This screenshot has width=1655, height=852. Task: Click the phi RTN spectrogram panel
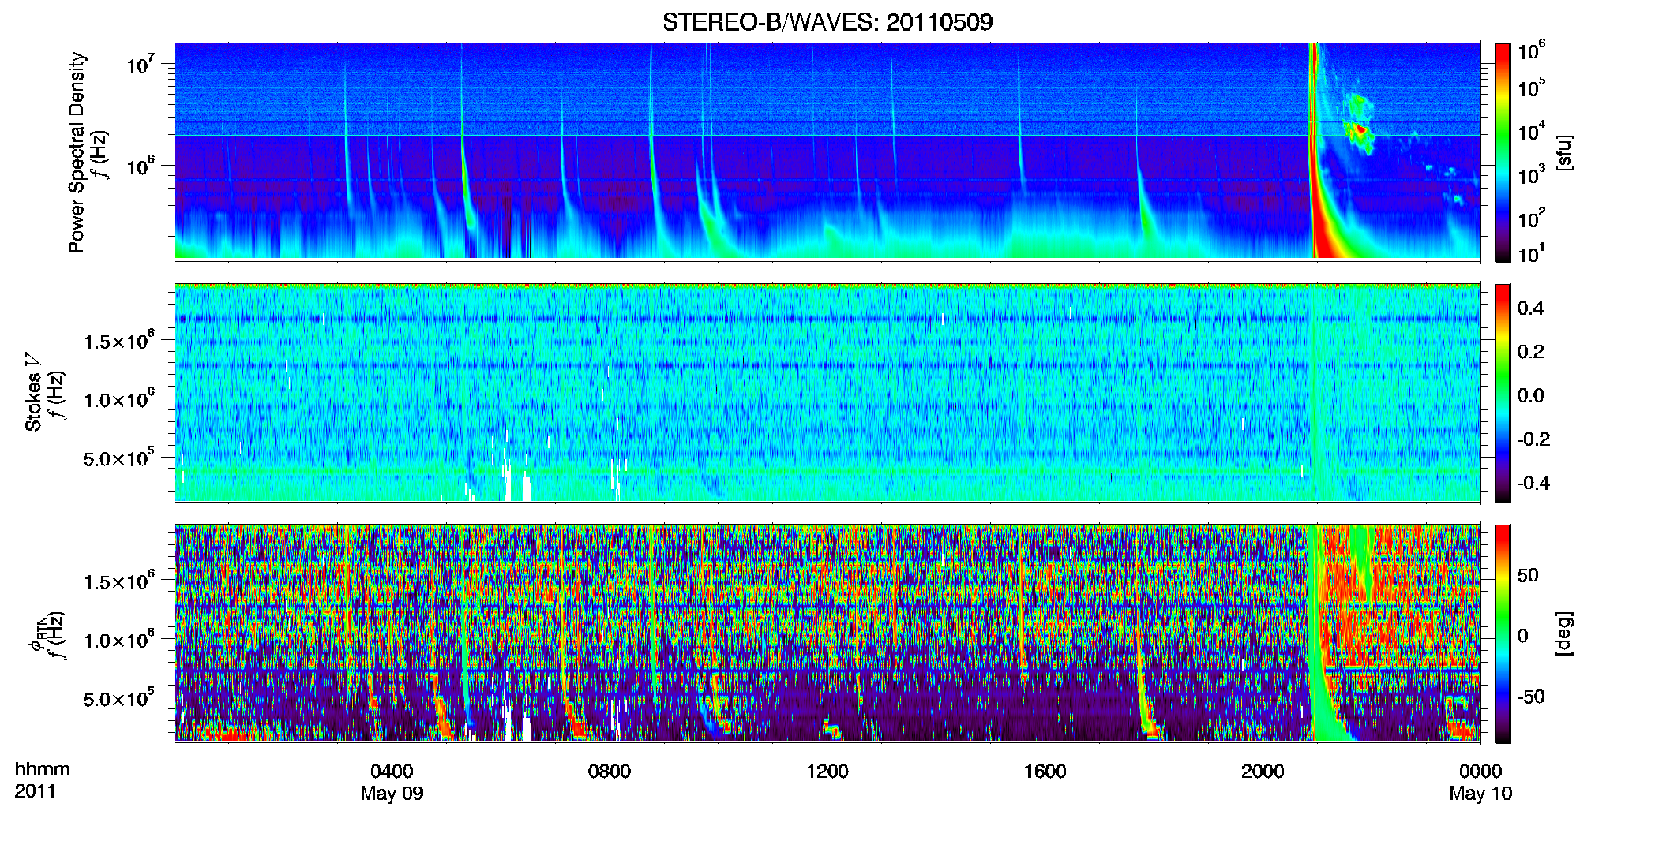coord(827,633)
